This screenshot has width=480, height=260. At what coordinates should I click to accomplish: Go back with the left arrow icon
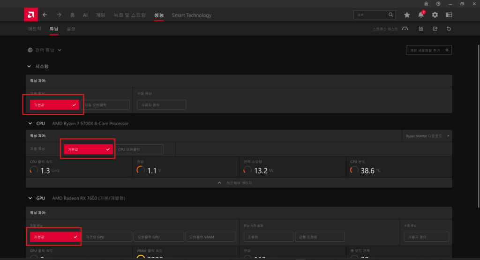45,15
